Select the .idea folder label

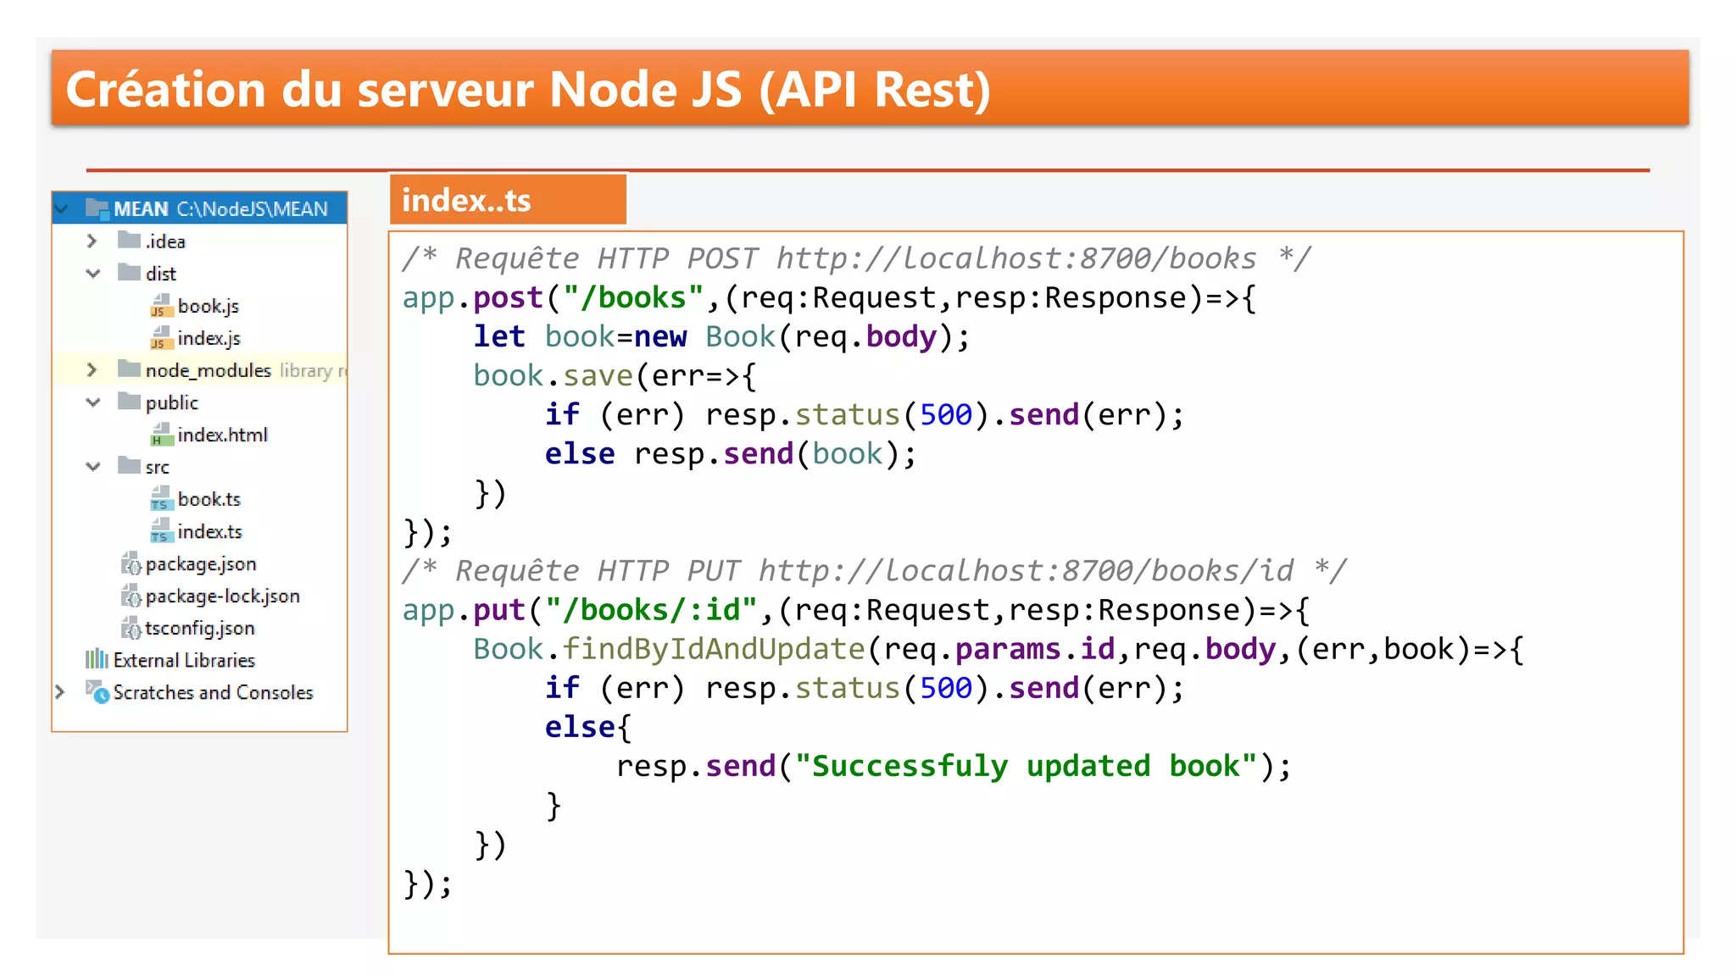coord(165,241)
